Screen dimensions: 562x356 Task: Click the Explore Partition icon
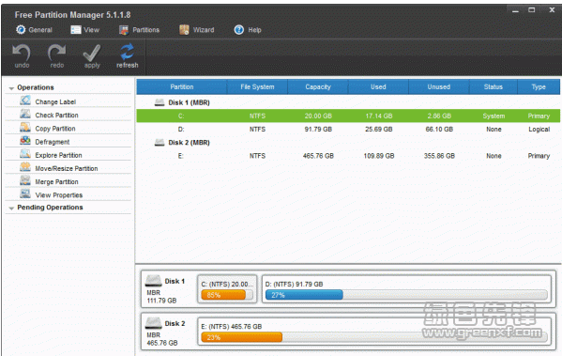(25, 154)
